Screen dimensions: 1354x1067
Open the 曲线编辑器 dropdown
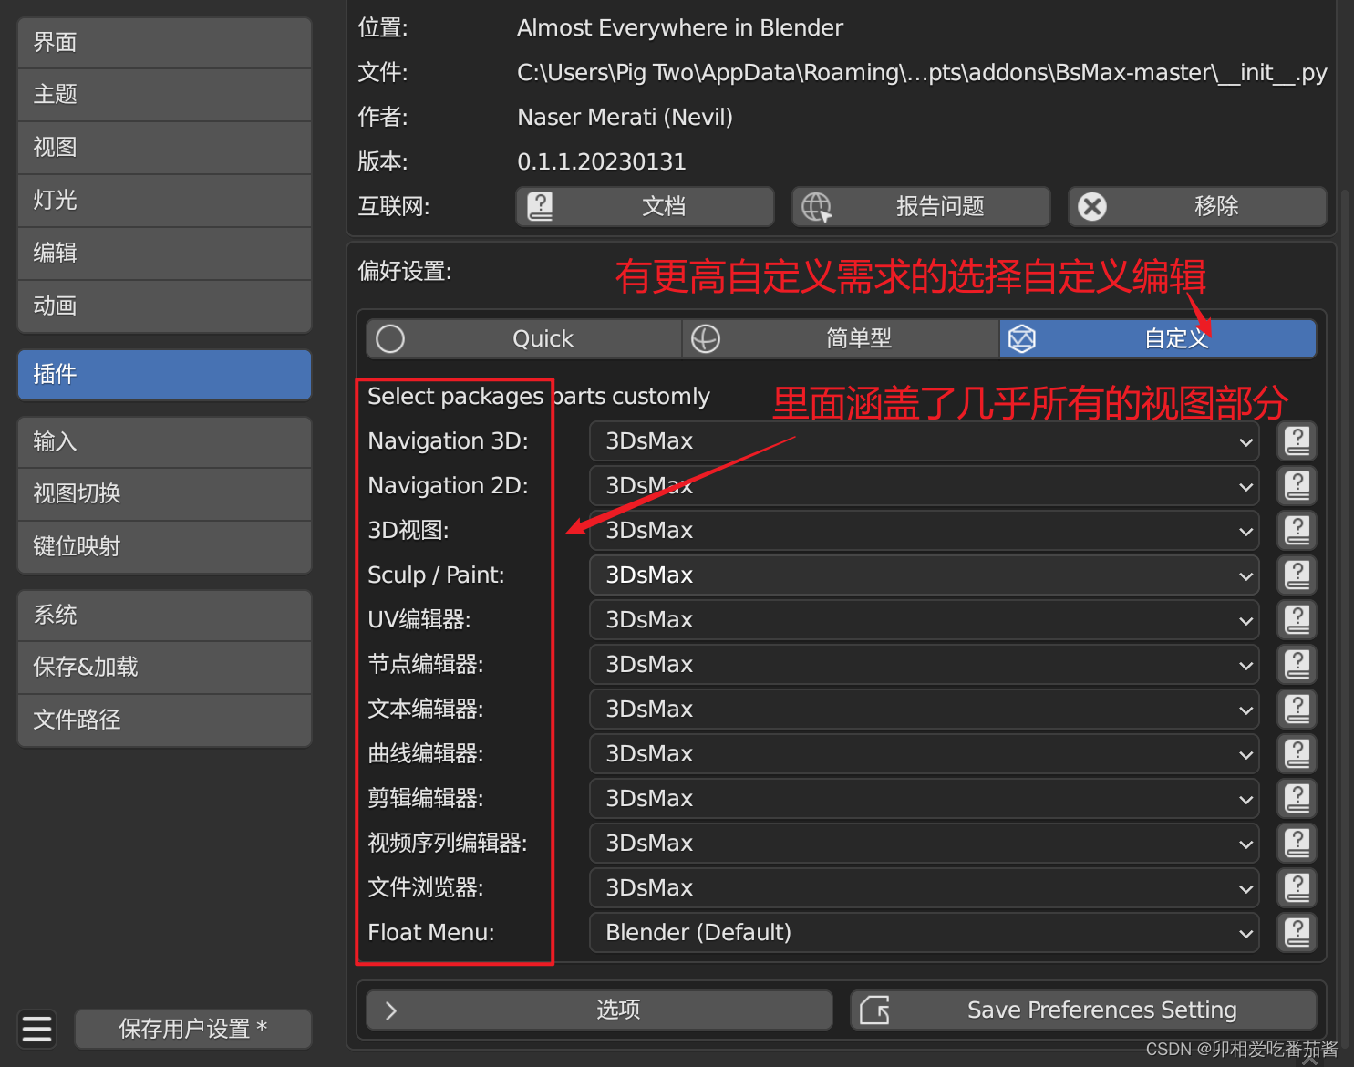925,753
